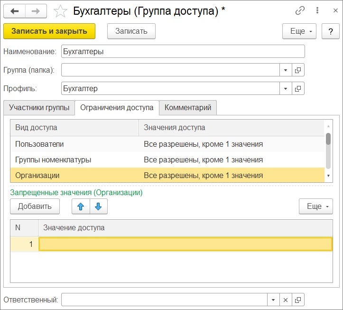Screen dimensions: 343x310
Task: Open the three-dot form menu
Action: tap(317, 10)
